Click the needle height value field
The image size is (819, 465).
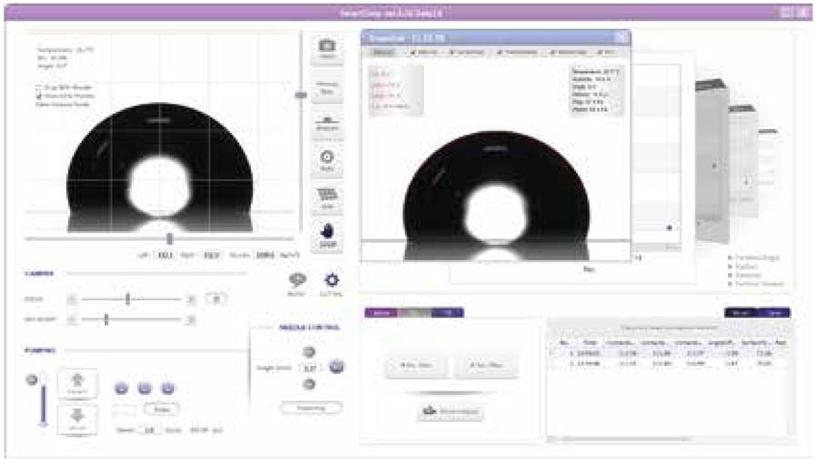tap(309, 368)
